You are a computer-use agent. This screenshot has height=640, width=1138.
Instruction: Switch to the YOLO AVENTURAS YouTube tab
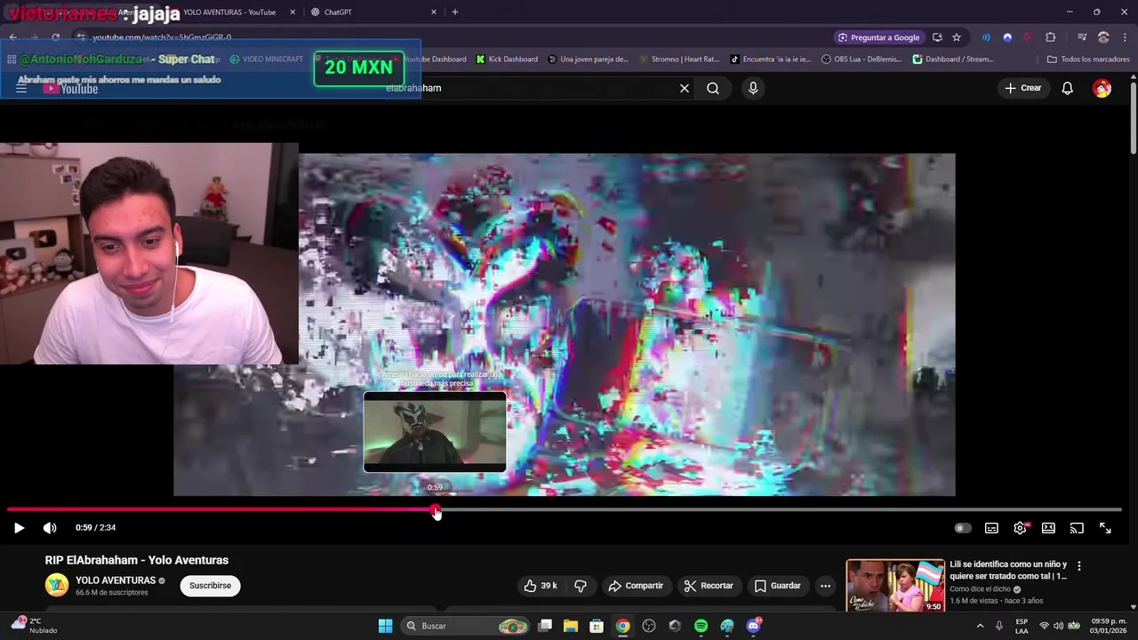[x=229, y=12]
